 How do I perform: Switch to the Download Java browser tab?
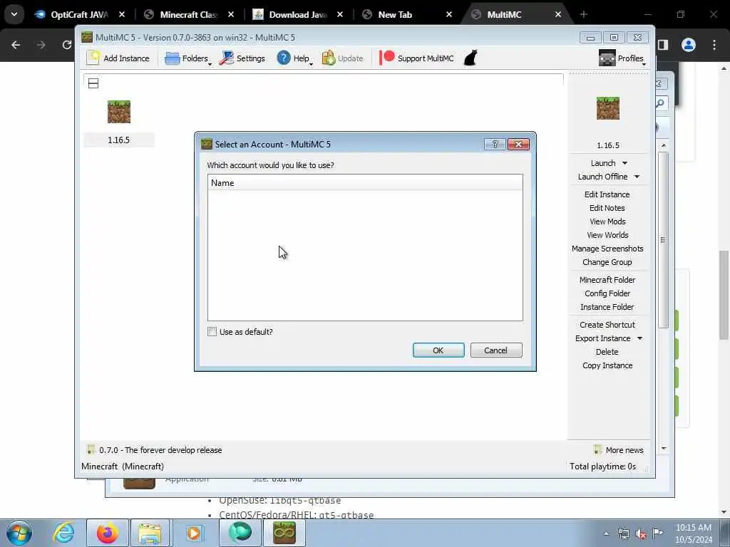298,14
